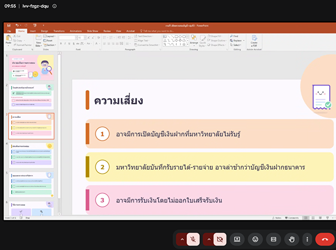This screenshot has height=250, width=336.
Task: Open the Shape Effects dropdown
Action: [216, 45]
